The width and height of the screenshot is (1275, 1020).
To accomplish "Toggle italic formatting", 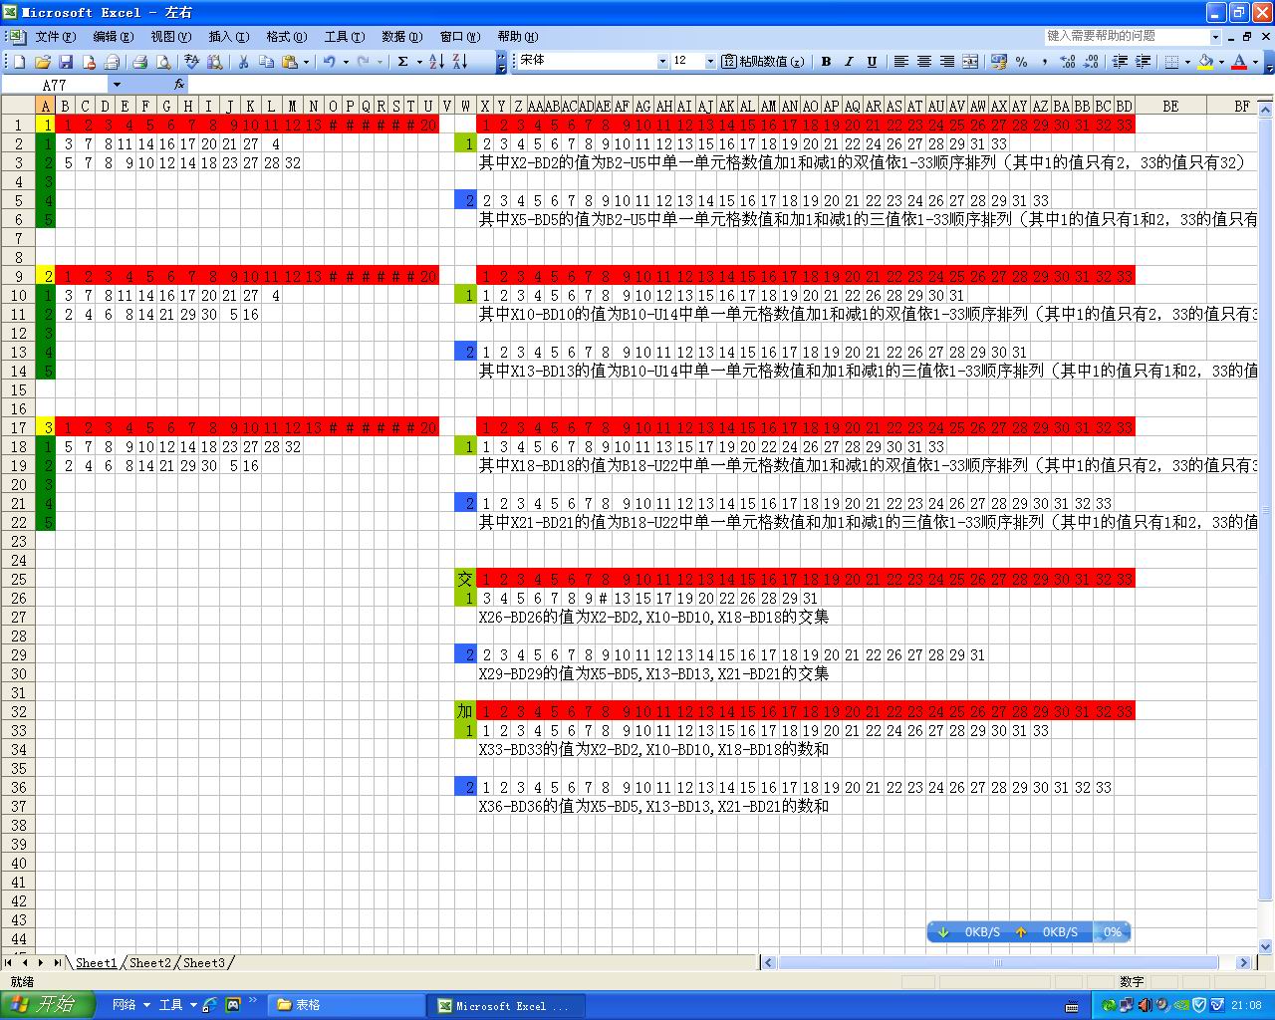I will (849, 62).
